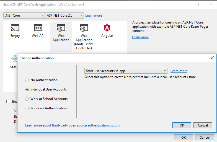
Task: Choose the Angular template icon
Action: [107, 28]
